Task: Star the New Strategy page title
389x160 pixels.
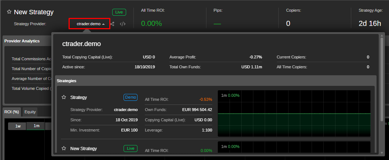Action: click(9, 12)
